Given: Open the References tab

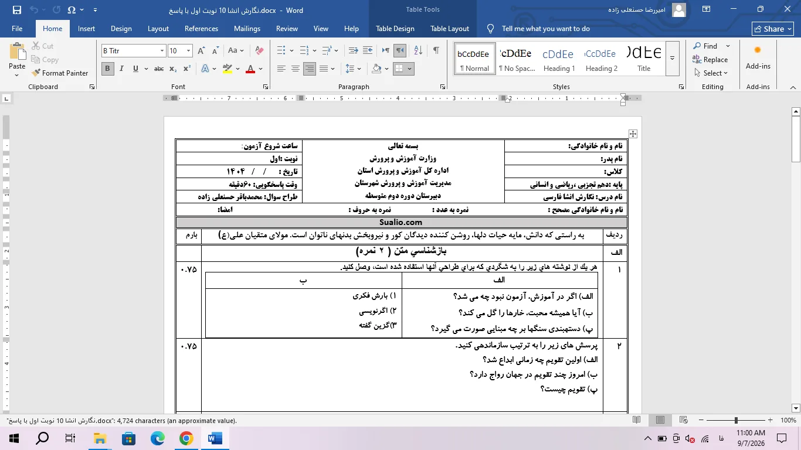Looking at the screenshot, I should click(201, 29).
